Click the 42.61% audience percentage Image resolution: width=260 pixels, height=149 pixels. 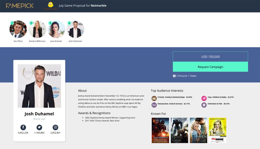click(x=231, y=97)
